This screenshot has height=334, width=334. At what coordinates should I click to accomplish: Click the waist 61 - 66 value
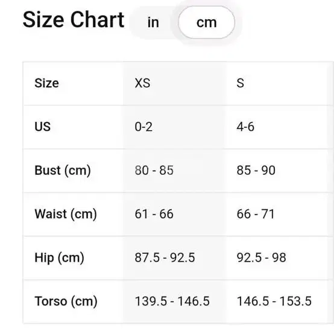click(154, 214)
